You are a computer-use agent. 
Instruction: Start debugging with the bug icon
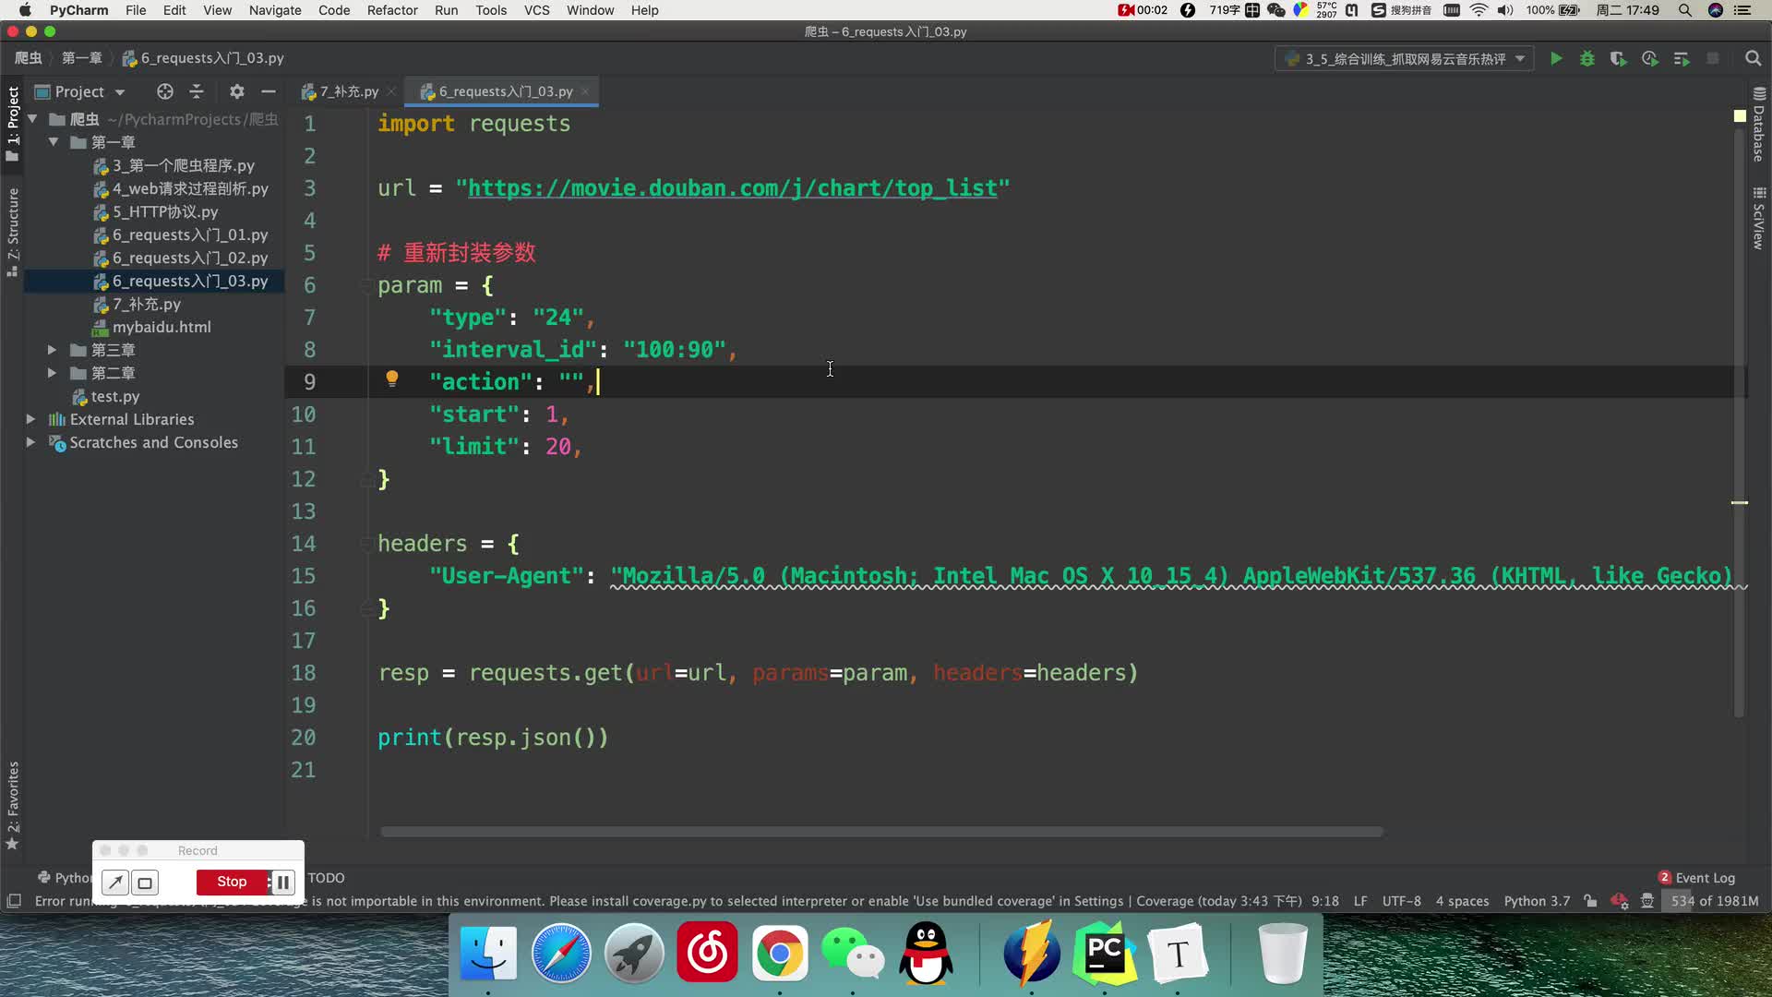(1587, 59)
